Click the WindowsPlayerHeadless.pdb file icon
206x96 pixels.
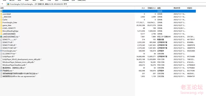(x=1, y=65)
